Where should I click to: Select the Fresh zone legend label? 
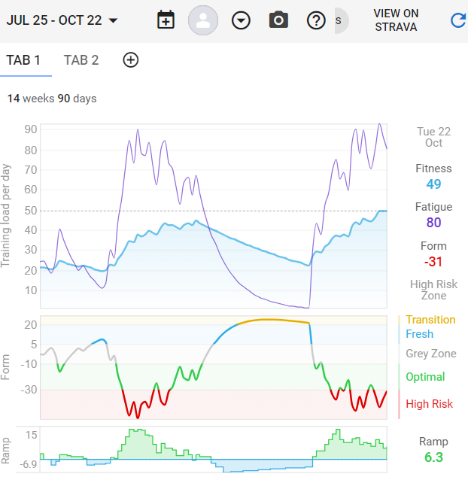419,334
